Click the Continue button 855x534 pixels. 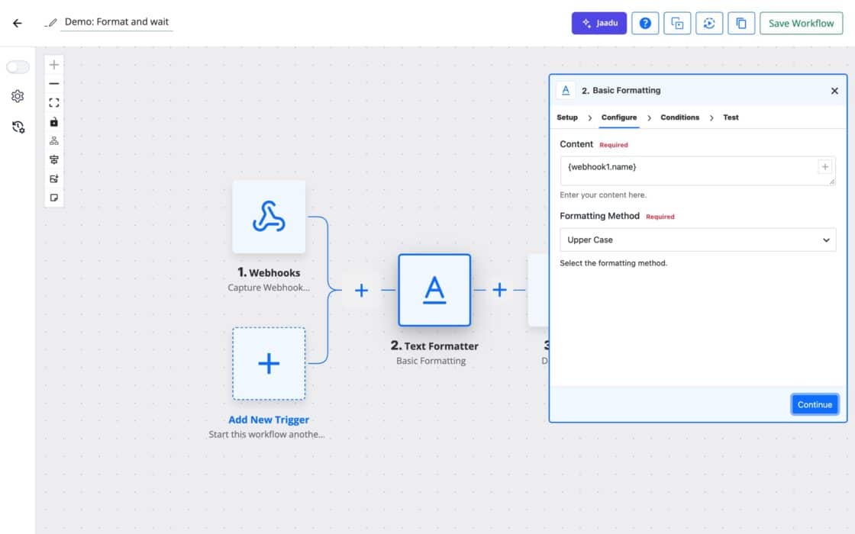click(815, 404)
